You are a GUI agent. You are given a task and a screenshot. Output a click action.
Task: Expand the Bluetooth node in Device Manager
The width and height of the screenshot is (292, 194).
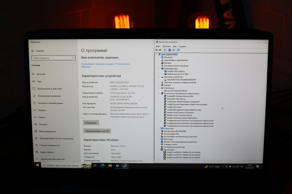(x=160, y=57)
